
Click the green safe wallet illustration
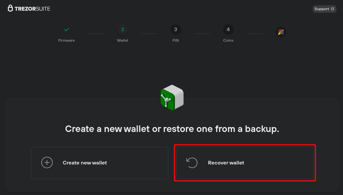[x=172, y=97]
